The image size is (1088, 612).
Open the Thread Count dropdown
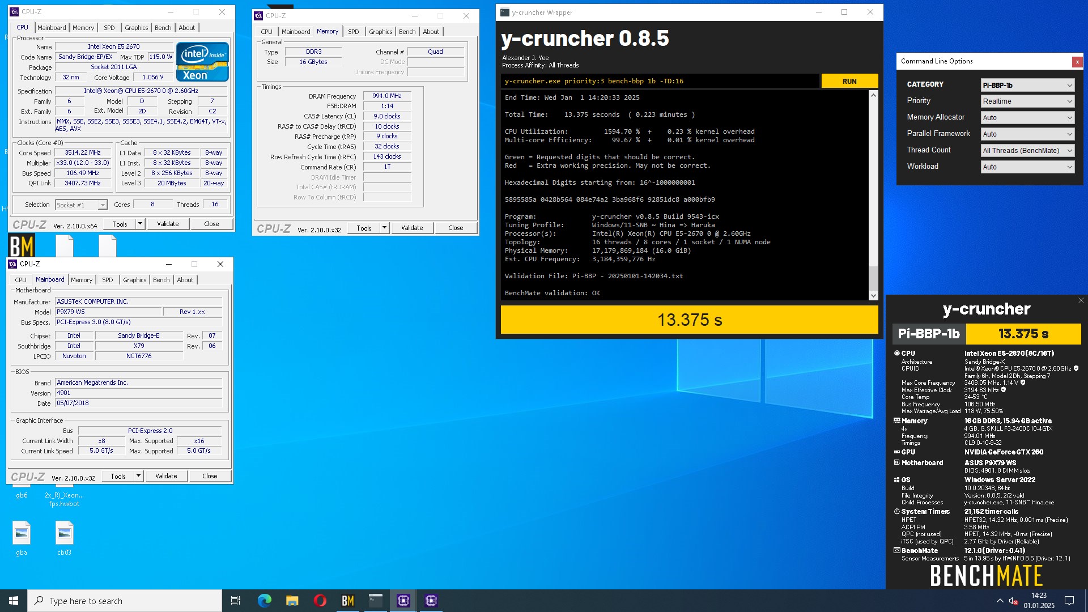1027,150
